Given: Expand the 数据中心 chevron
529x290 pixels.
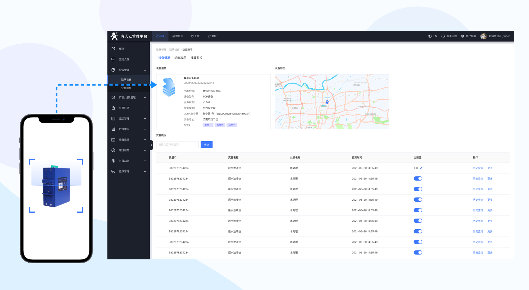Looking at the screenshot, I should coord(145,129).
